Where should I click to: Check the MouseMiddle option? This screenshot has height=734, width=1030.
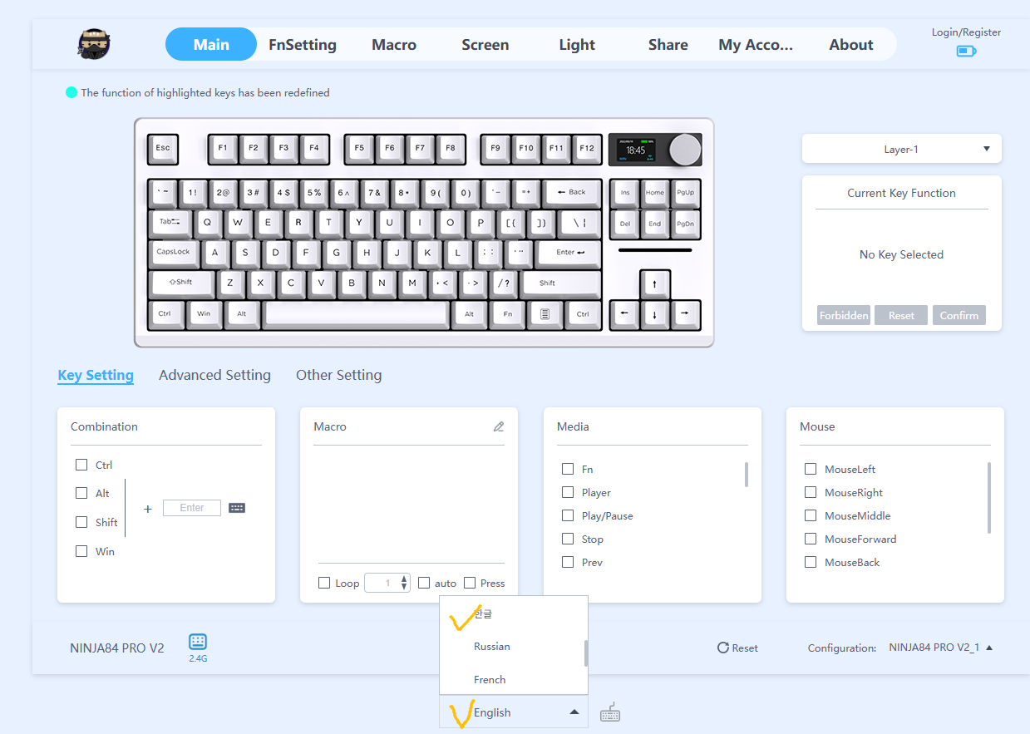tap(811, 515)
